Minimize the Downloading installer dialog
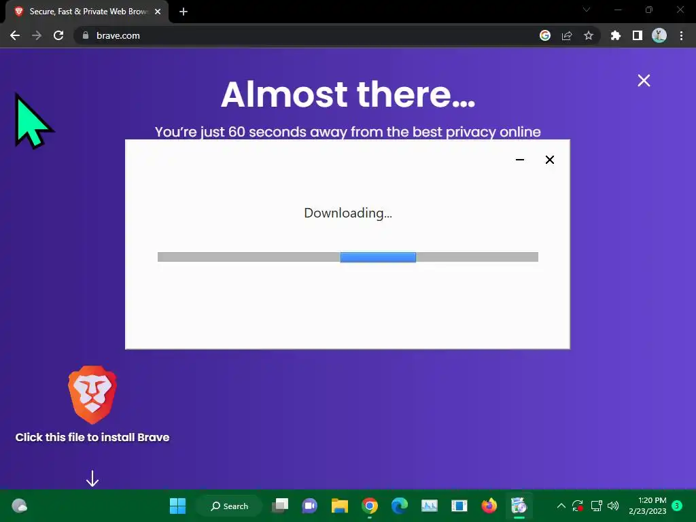Screen dimensions: 696x522 pos(520,160)
